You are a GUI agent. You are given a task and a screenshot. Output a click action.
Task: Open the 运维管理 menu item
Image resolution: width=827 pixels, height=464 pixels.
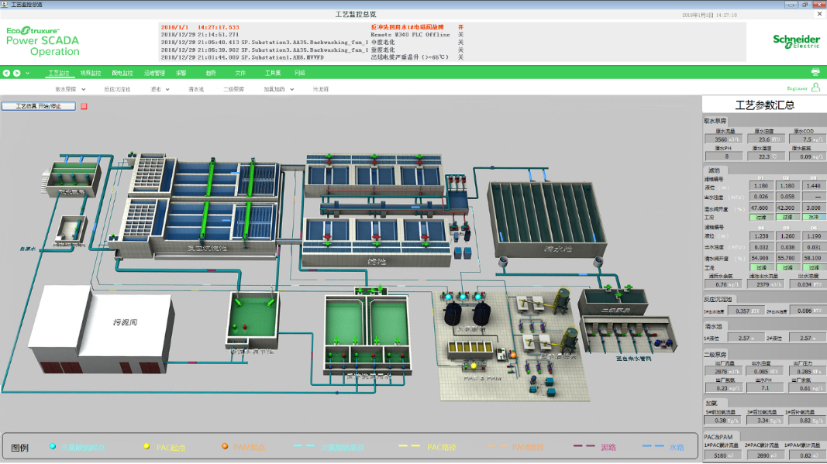click(x=154, y=74)
